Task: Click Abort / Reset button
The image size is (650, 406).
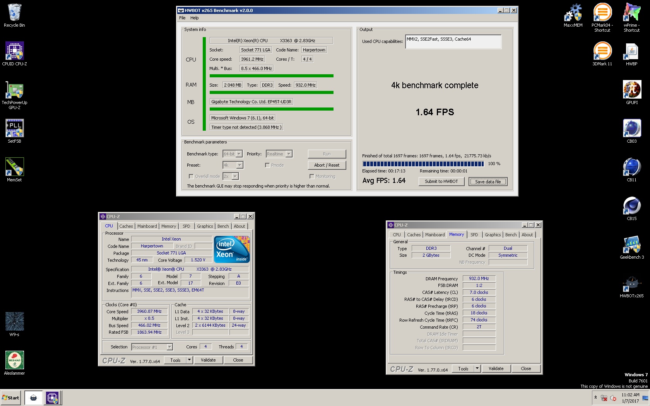Action: pos(327,165)
